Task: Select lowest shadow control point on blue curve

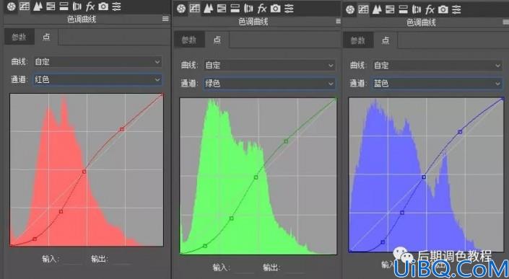Action: [x=383, y=242]
